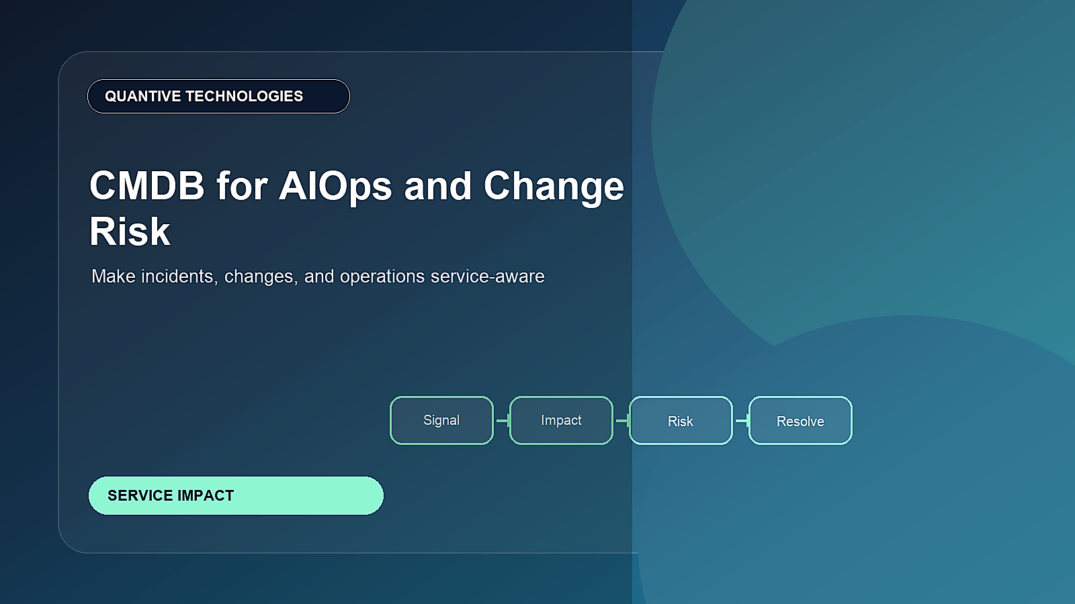The height and width of the screenshot is (604, 1075).
Task: Select the slide title 'CMDB for AIOps and Change Risk'
Action: click(357, 208)
